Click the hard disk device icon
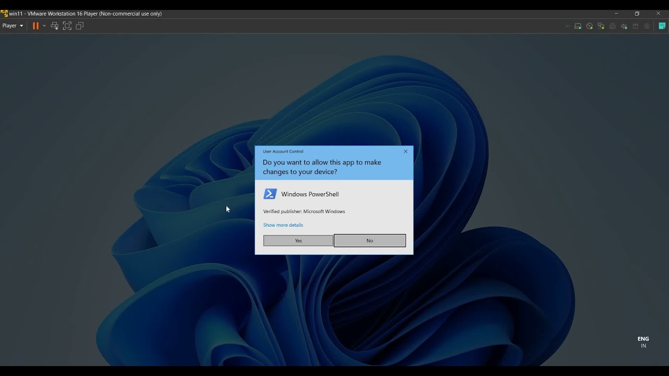Image resolution: width=669 pixels, height=376 pixels. (578, 26)
